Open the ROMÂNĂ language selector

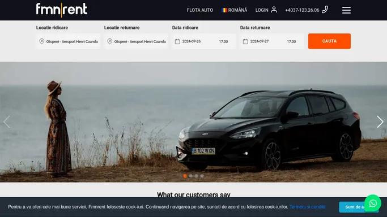pos(235,10)
